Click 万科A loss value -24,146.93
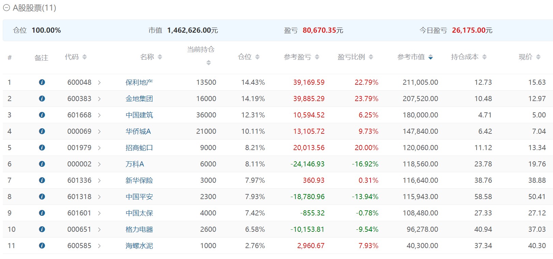 (308, 164)
